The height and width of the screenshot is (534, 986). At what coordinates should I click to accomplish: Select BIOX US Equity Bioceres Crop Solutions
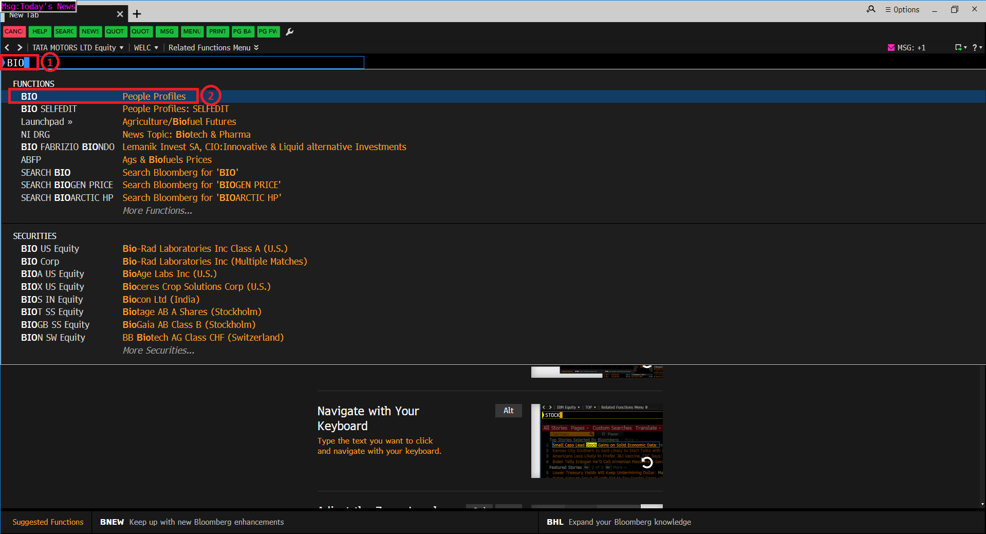point(493,287)
